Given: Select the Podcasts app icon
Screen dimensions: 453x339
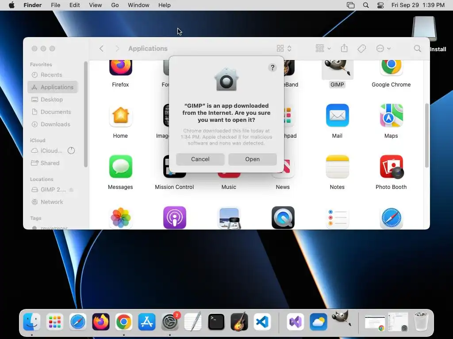Looking at the screenshot, I should tap(174, 218).
